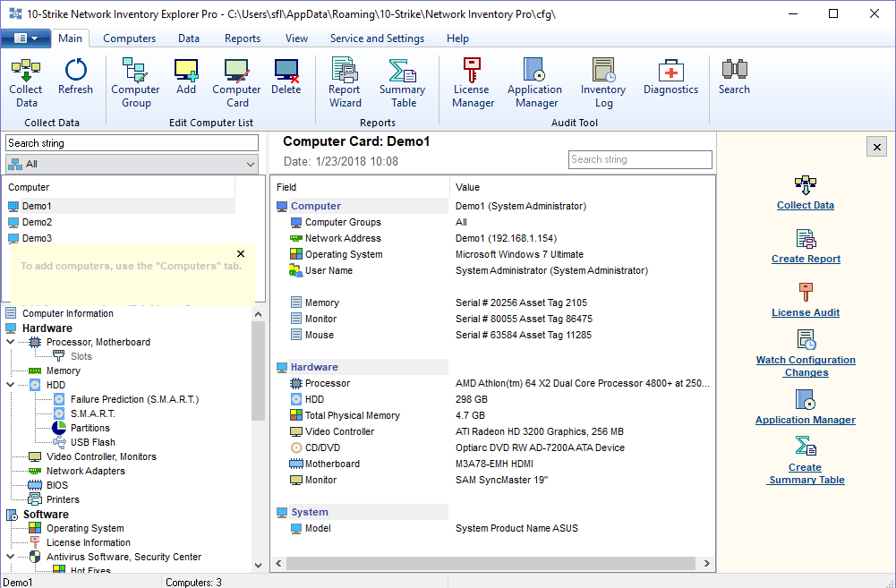896x588 pixels.
Task: Click the Collect Data ribbon icon
Action: 26,70
